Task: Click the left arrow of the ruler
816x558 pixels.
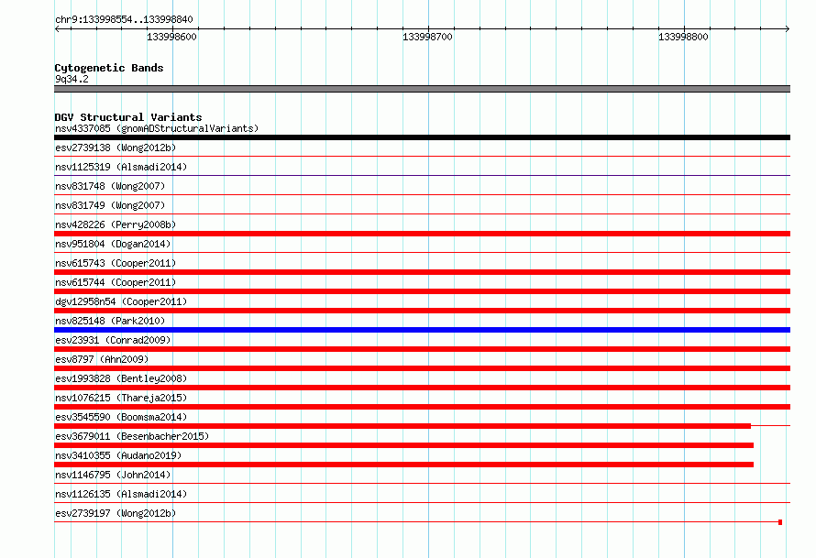Action: pyautogui.click(x=57, y=28)
